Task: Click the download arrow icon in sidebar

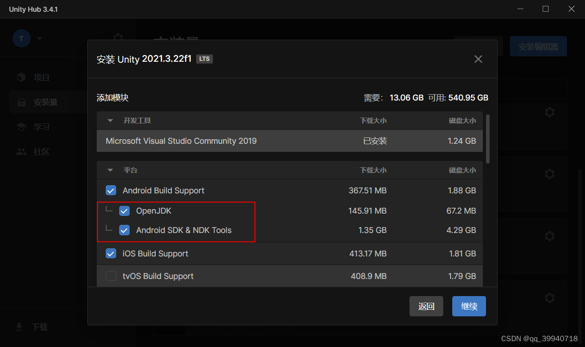Action: coord(19,327)
